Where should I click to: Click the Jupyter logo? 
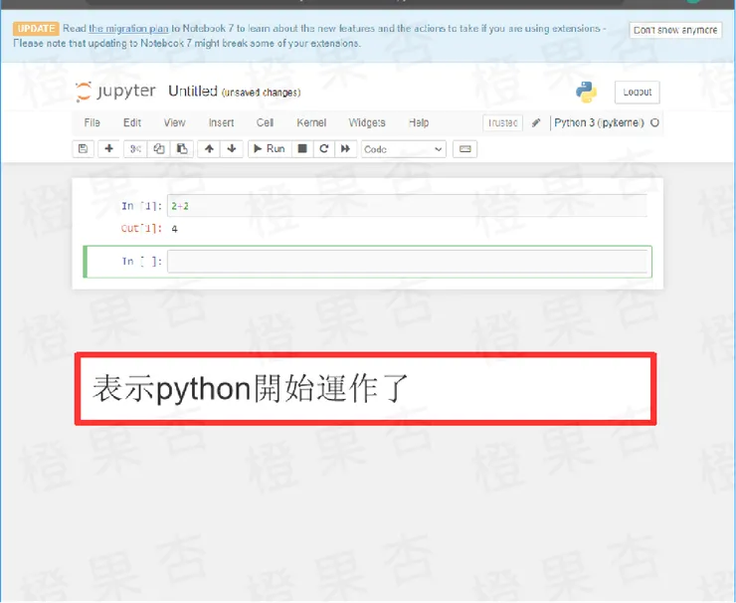[115, 92]
